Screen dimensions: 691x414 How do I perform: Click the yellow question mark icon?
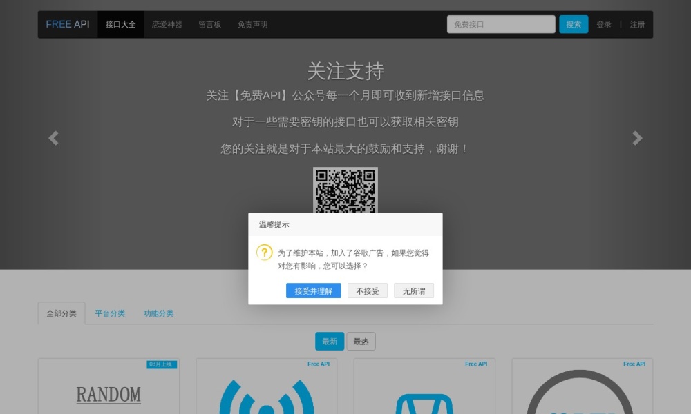[265, 253]
